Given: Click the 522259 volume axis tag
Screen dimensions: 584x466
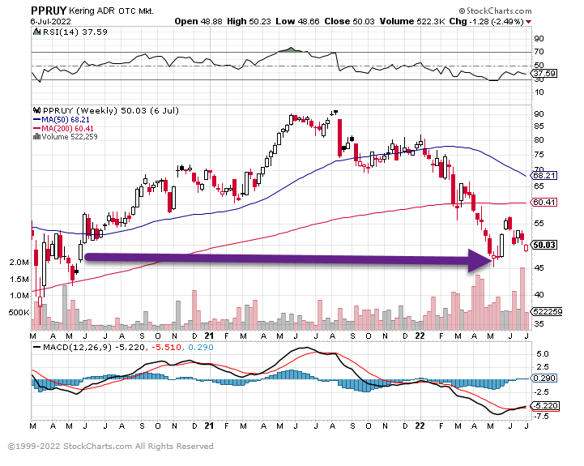Looking at the screenshot, I should click(x=547, y=312).
